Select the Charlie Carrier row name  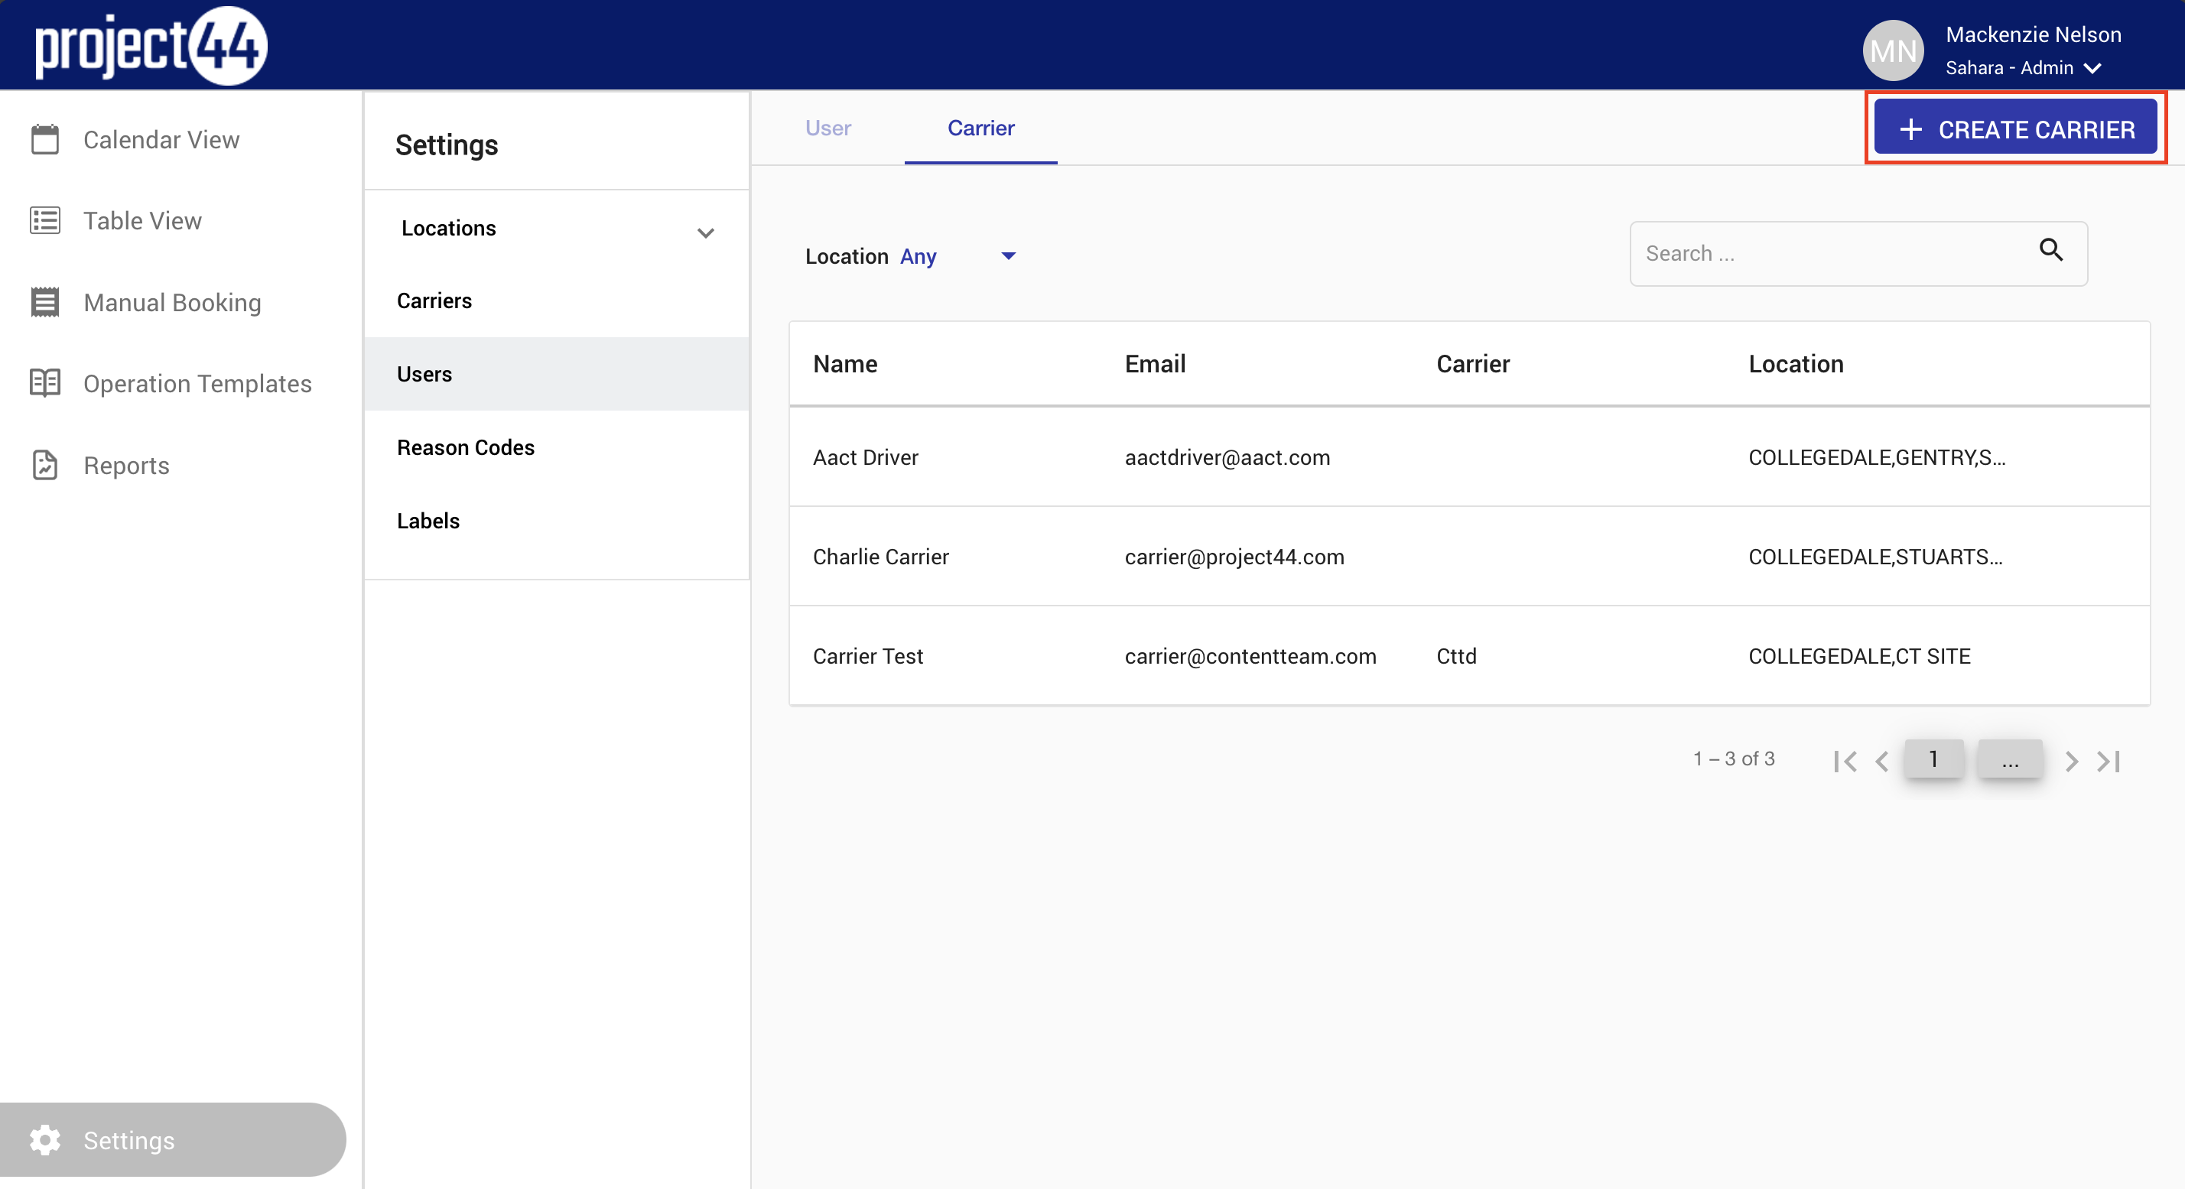880,557
